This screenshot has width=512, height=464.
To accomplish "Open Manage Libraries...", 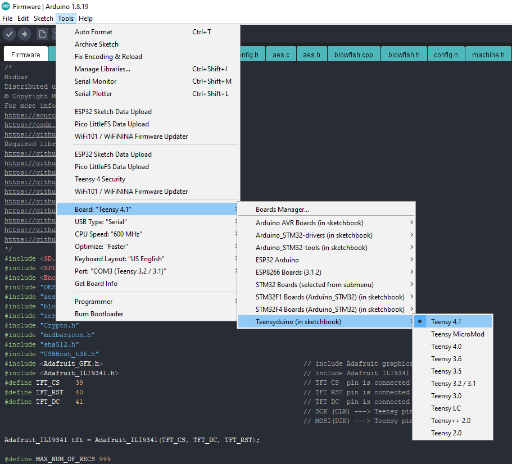I will click(x=148, y=69).
